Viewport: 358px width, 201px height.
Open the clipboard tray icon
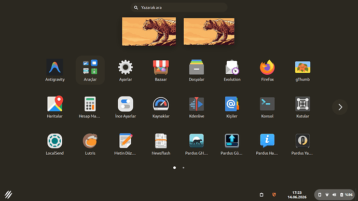261,195
